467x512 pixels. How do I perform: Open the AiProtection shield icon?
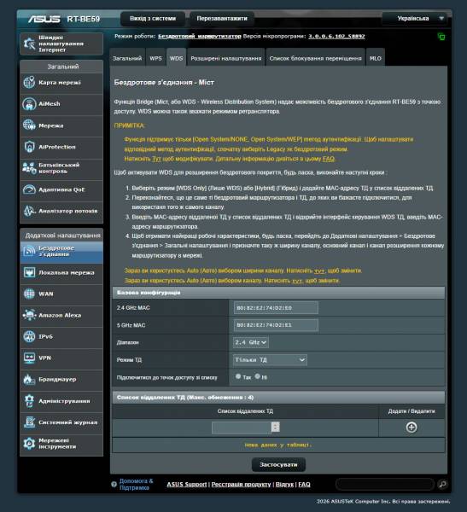click(29, 147)
